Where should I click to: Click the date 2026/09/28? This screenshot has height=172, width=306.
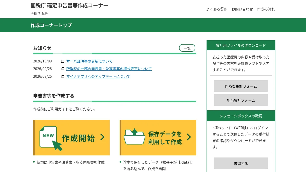click(42, 69)
